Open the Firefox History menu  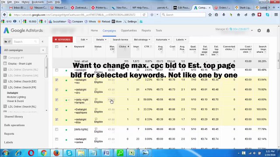tap(25, 2)
